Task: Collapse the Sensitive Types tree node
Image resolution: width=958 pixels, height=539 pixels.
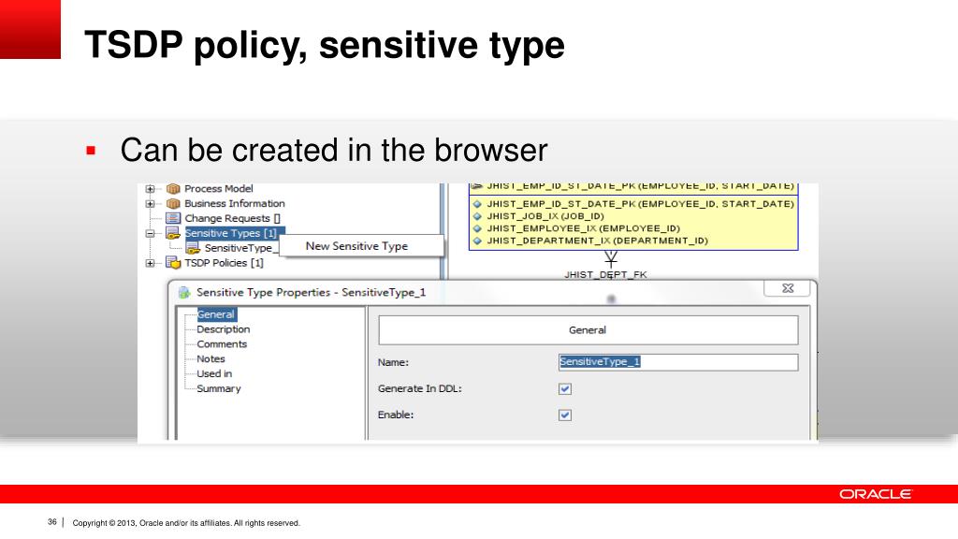Action: tap(151, 233)
